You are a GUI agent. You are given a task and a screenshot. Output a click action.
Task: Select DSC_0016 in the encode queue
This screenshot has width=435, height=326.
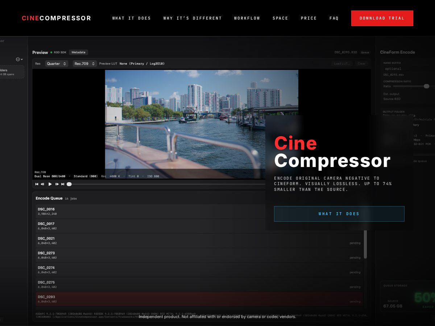tap(199, 212)
